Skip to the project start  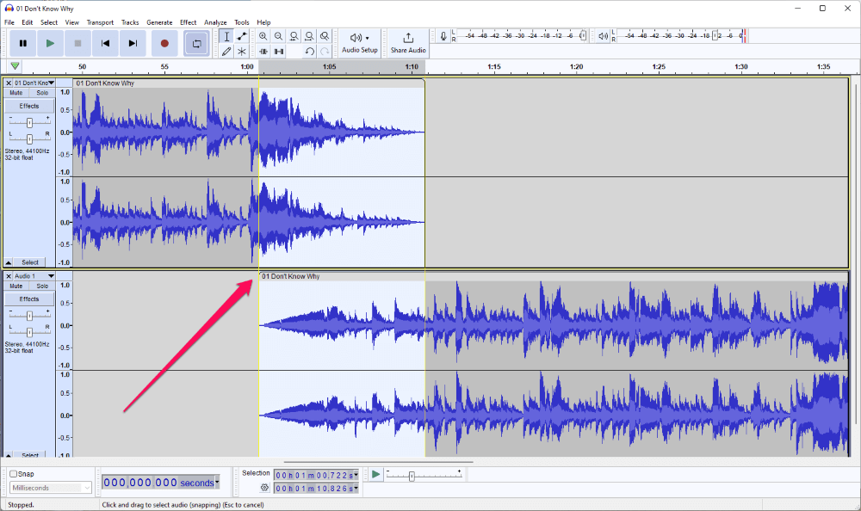click(x=105, y=43)
